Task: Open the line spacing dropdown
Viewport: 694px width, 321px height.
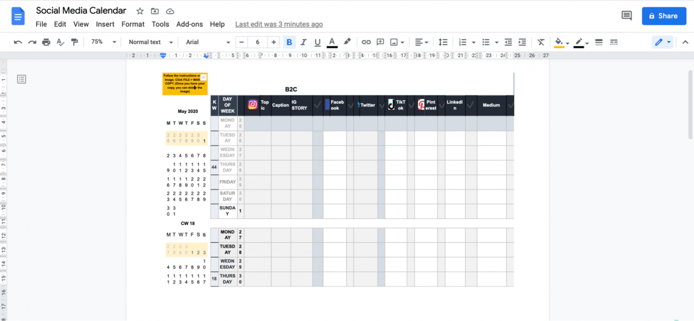Action: 443,42
